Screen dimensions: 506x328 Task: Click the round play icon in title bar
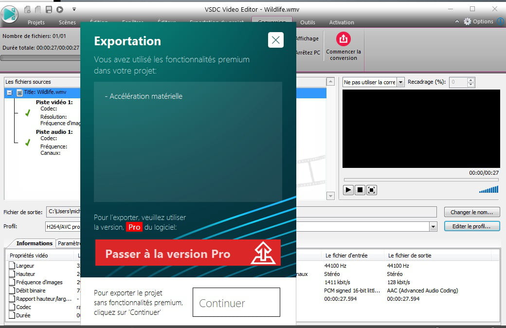(x=60, y=10)
